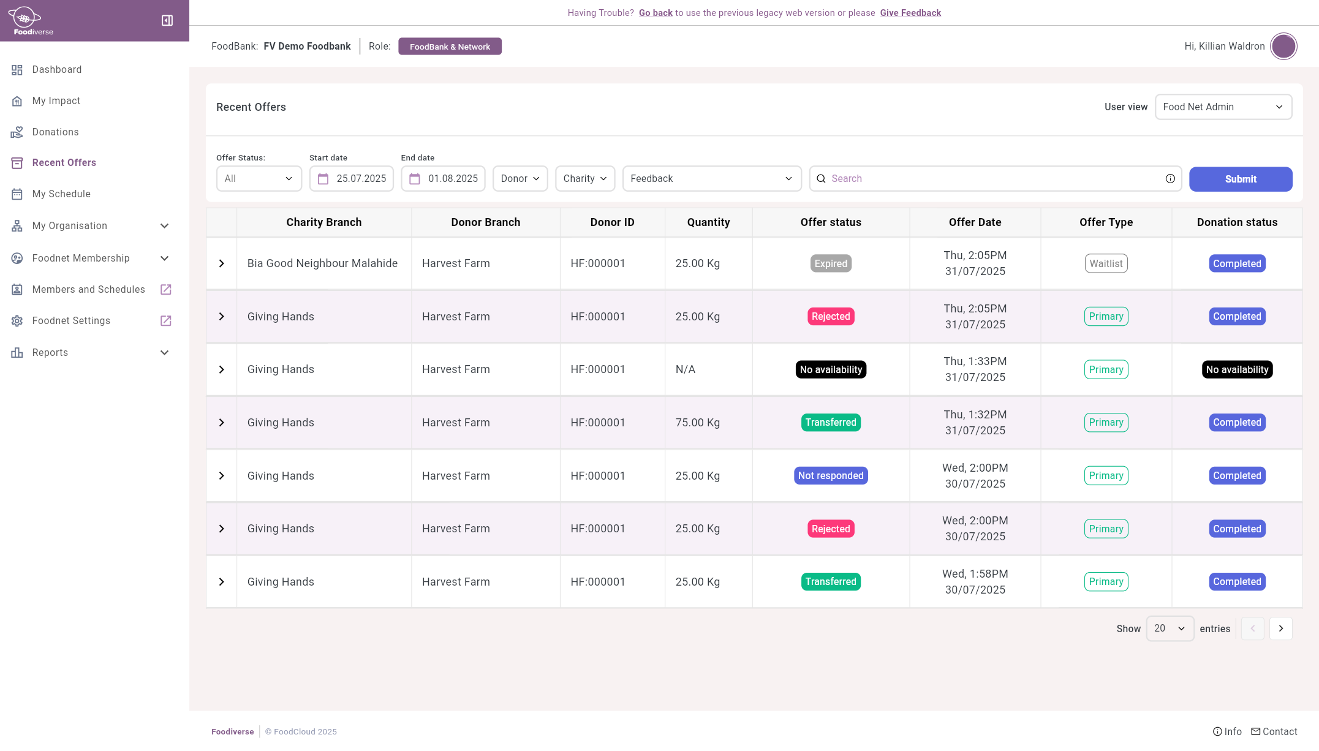Image resolution: width=1319 pixels, height=751 pixels.
Task: Click the user profile avatar
Action: (1283, 47)
